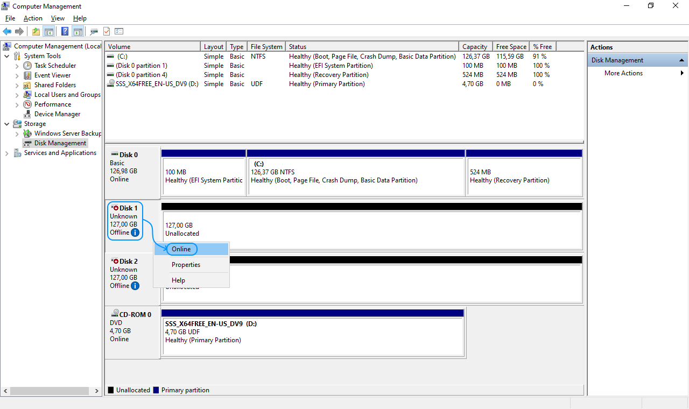The image size is (689, 409).
Task: Click the left pane horizontal scrollbar right arrow
Action: click(x=97, y=391)
